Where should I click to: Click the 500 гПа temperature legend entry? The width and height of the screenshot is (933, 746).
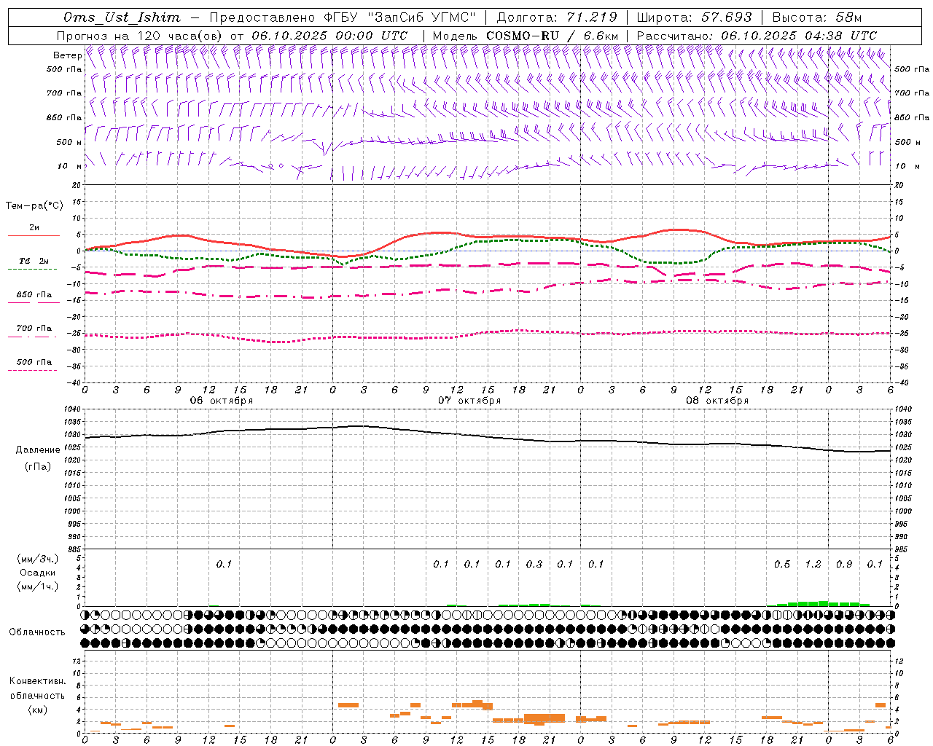[x=34, y=364]
